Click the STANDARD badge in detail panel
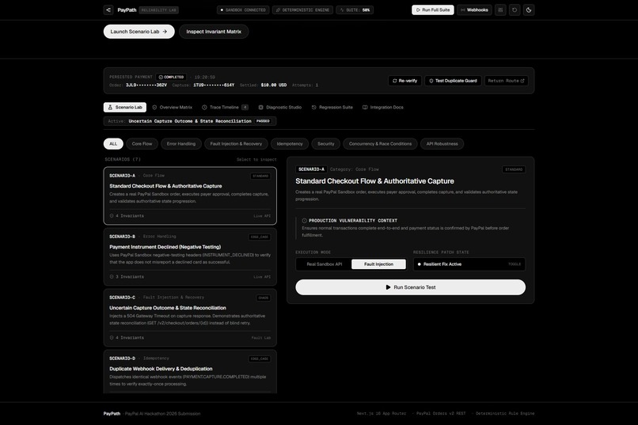638x425 pixels. [514, 169]
